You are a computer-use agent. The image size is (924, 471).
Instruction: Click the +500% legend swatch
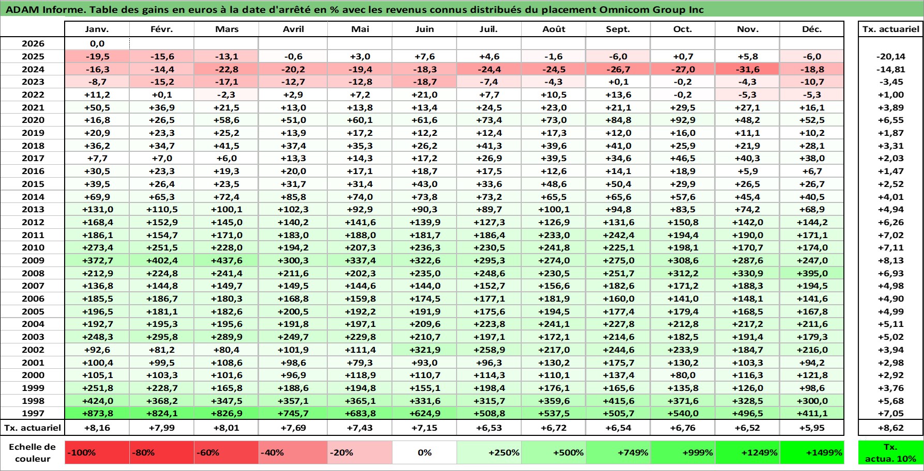coord(554,452)
